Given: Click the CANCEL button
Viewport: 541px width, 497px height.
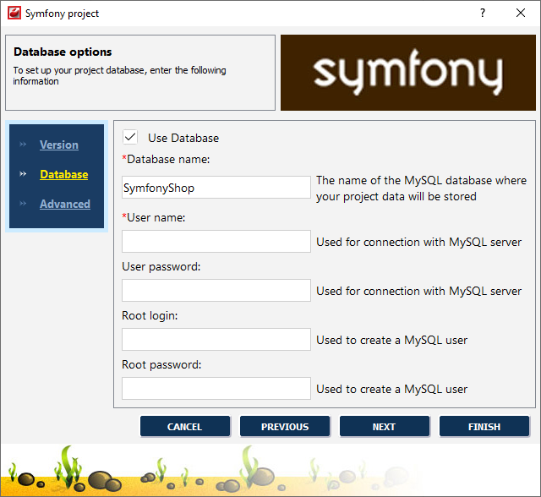Looking at the screenshot, I should pyautogui.click(x=185, y=427).
